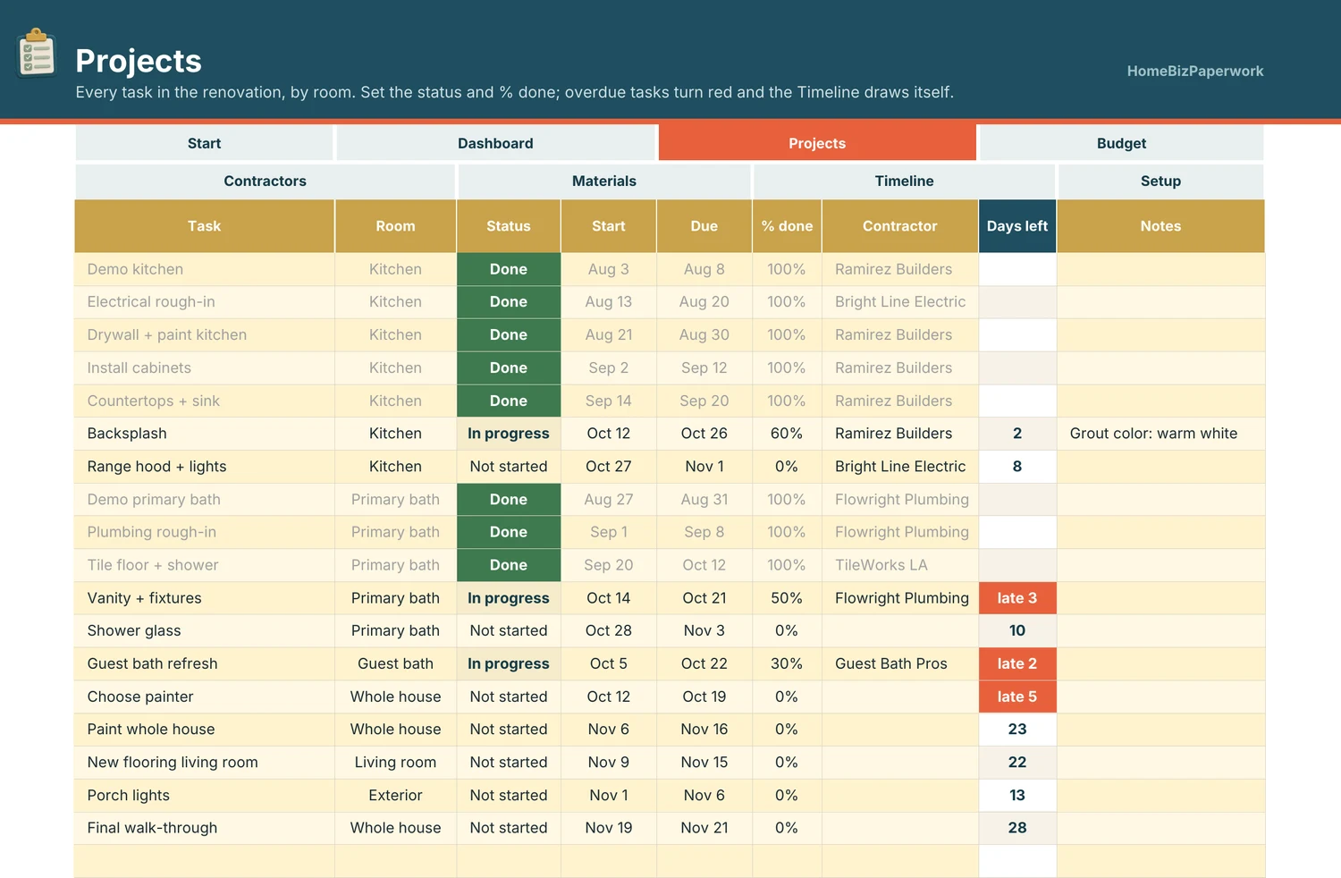1341x878 pixels.
Task: Click the Oct 28 start date
Action: click(x=609, y=630)
